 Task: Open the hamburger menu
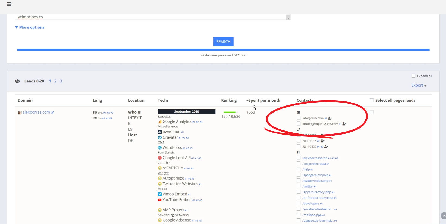pos(9,4)
